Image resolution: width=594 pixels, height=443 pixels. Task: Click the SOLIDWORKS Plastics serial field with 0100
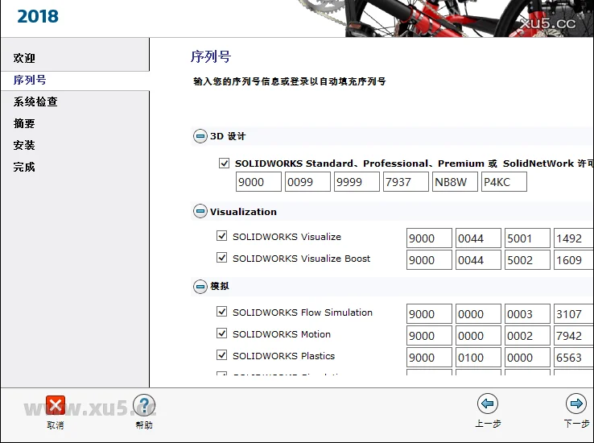pos(478,358)
